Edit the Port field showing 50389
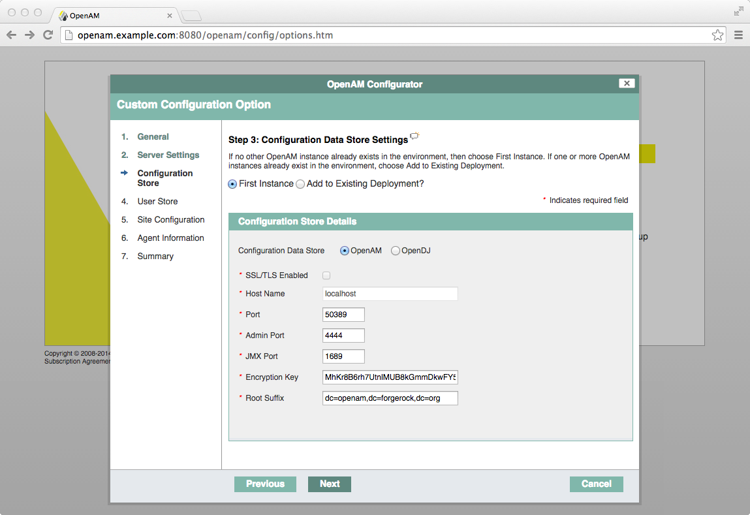The image size is (750, 515). [x=343, y=315]
